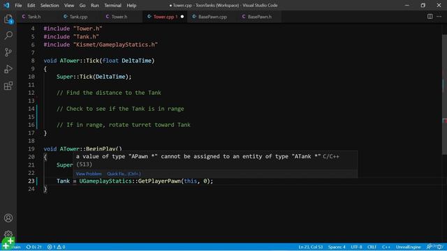Screen dimensions: 447x251
Task: Click the "Tower.h" include string
Action: pos(88,29)
